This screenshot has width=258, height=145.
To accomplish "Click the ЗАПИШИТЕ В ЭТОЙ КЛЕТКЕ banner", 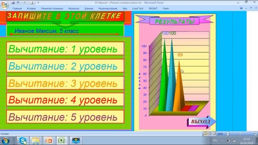I will pos(65,16).
